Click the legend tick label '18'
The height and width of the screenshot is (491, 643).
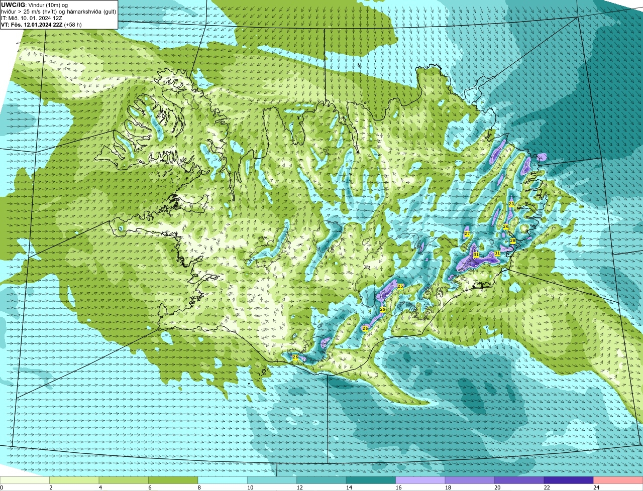pyautogui.click(x=448, y=487)
